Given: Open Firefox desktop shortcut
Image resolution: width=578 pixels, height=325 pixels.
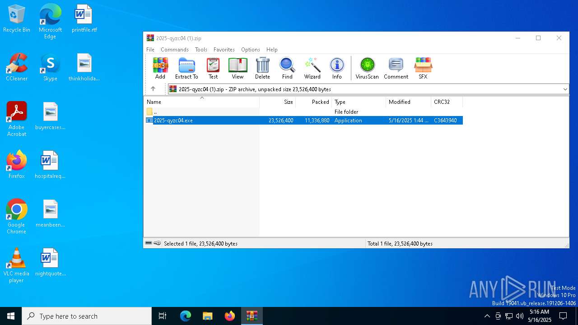Looking at the screenshot, I should (x=17, y=165).
